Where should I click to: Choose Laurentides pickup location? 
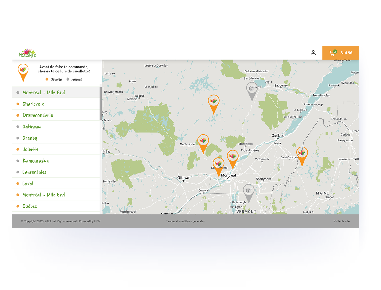tap(56, 172)
